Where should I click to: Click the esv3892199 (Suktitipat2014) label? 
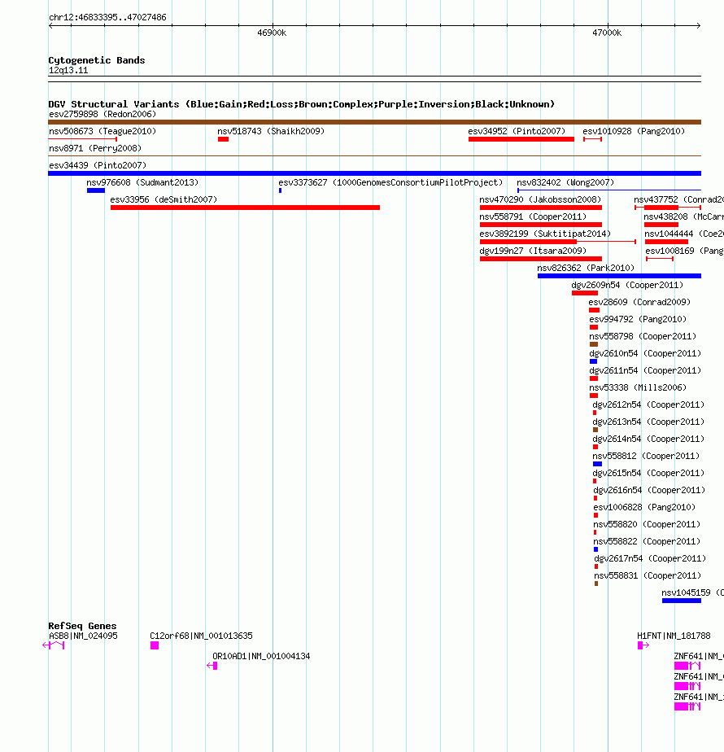545,234
